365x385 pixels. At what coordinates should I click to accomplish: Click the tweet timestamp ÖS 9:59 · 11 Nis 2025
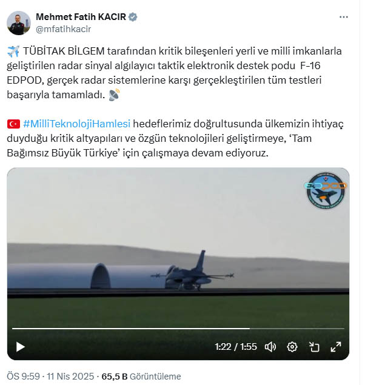pos(50,376)
